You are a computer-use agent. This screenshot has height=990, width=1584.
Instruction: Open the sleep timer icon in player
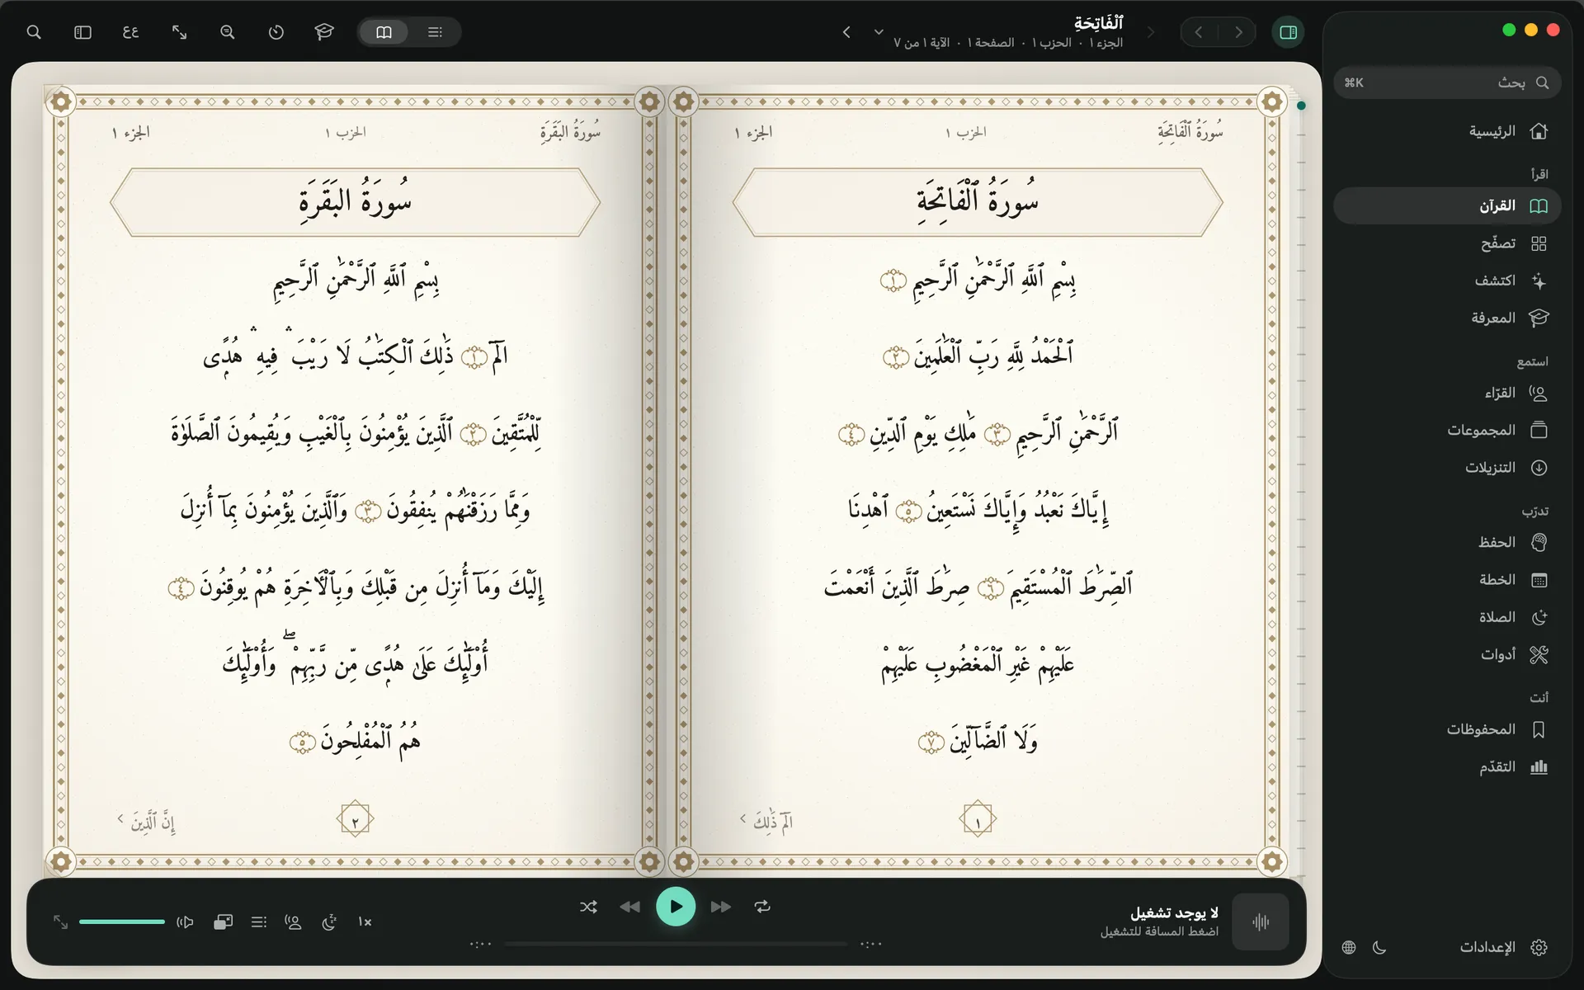(x=329, y=922)
